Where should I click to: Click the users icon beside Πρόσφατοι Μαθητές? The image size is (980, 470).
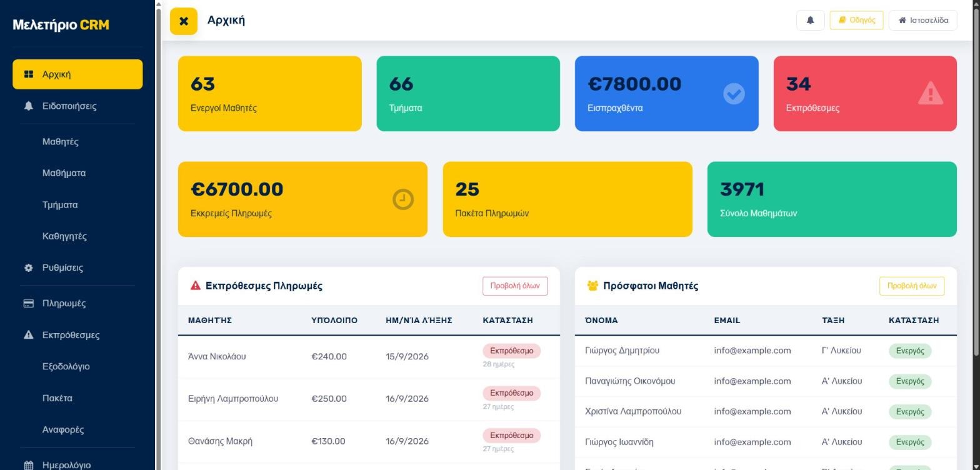pyautogui.click(x=593, y=286)
